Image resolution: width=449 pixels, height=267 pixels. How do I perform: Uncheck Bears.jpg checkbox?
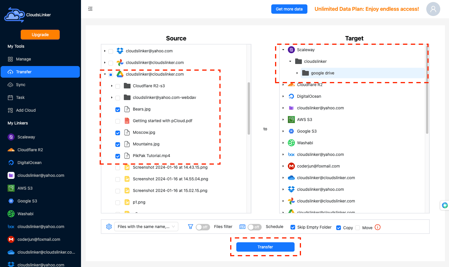tap(118, 110)
